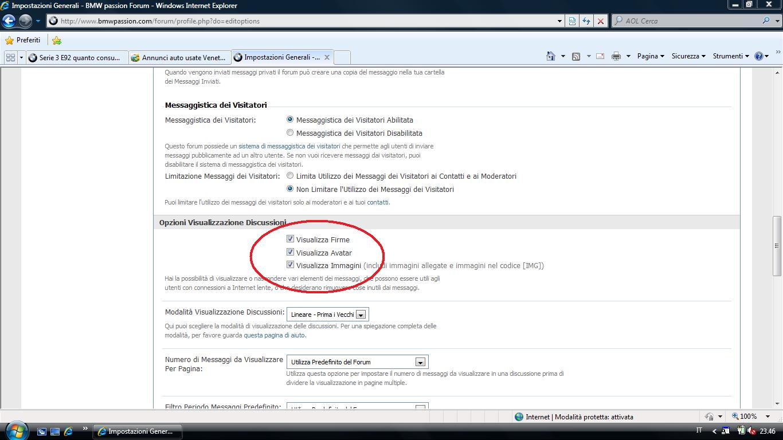Image resolution: width=783 pixels, height=440 pixels.
Task: Click the Print icon in command bar
Action: point(616,56)
